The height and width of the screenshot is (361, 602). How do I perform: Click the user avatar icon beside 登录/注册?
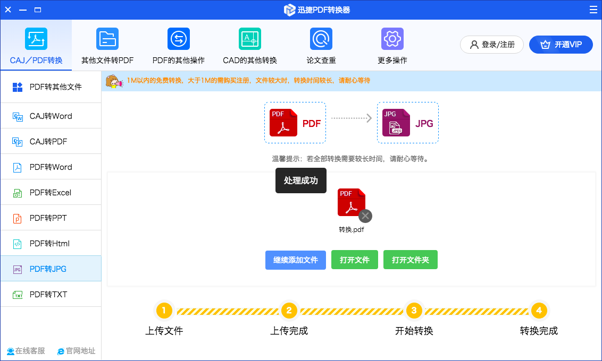click(x=474, y=45)
